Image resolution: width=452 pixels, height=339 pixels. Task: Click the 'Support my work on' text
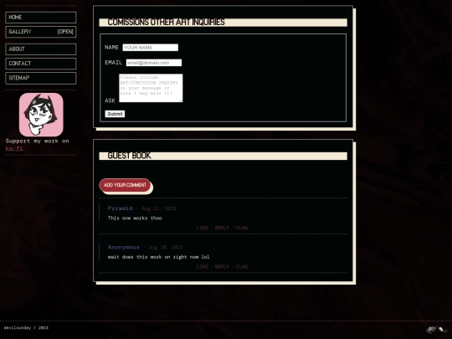click(37, 141)
